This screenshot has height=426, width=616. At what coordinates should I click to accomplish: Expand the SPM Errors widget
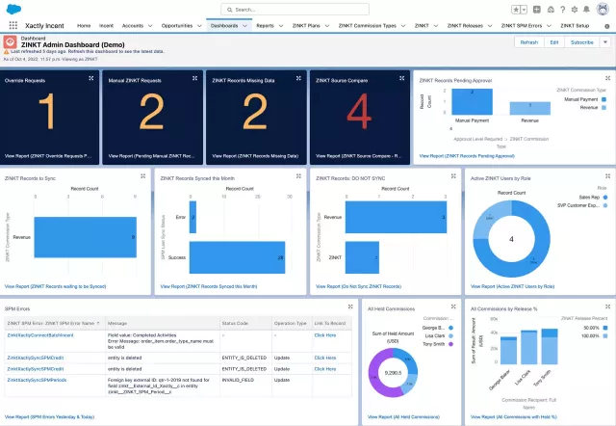(x=350, y=306)
